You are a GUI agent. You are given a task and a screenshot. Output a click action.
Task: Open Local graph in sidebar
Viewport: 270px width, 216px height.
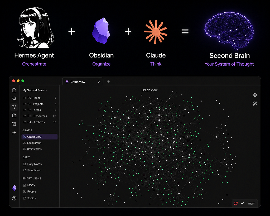[40, 143]
